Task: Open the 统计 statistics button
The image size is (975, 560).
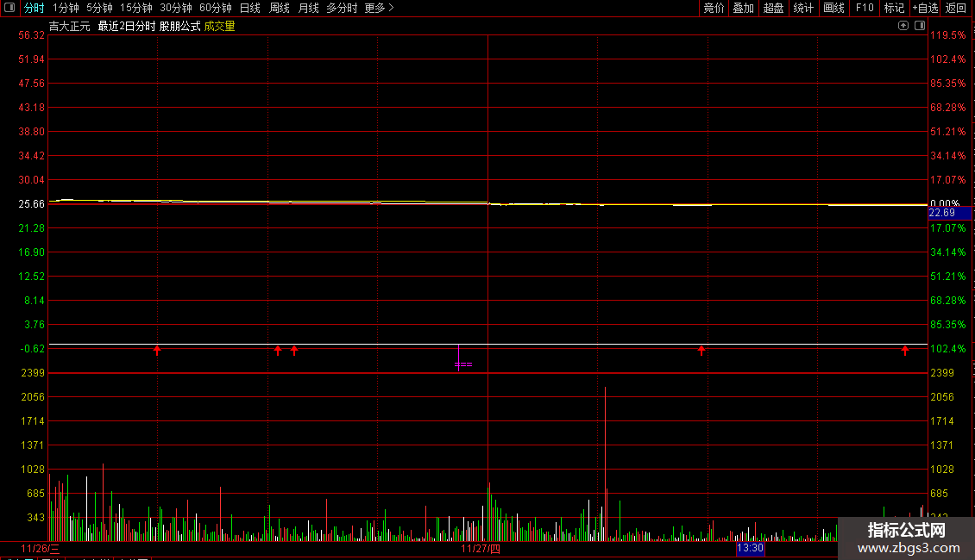Action: [x=803, y=8]
